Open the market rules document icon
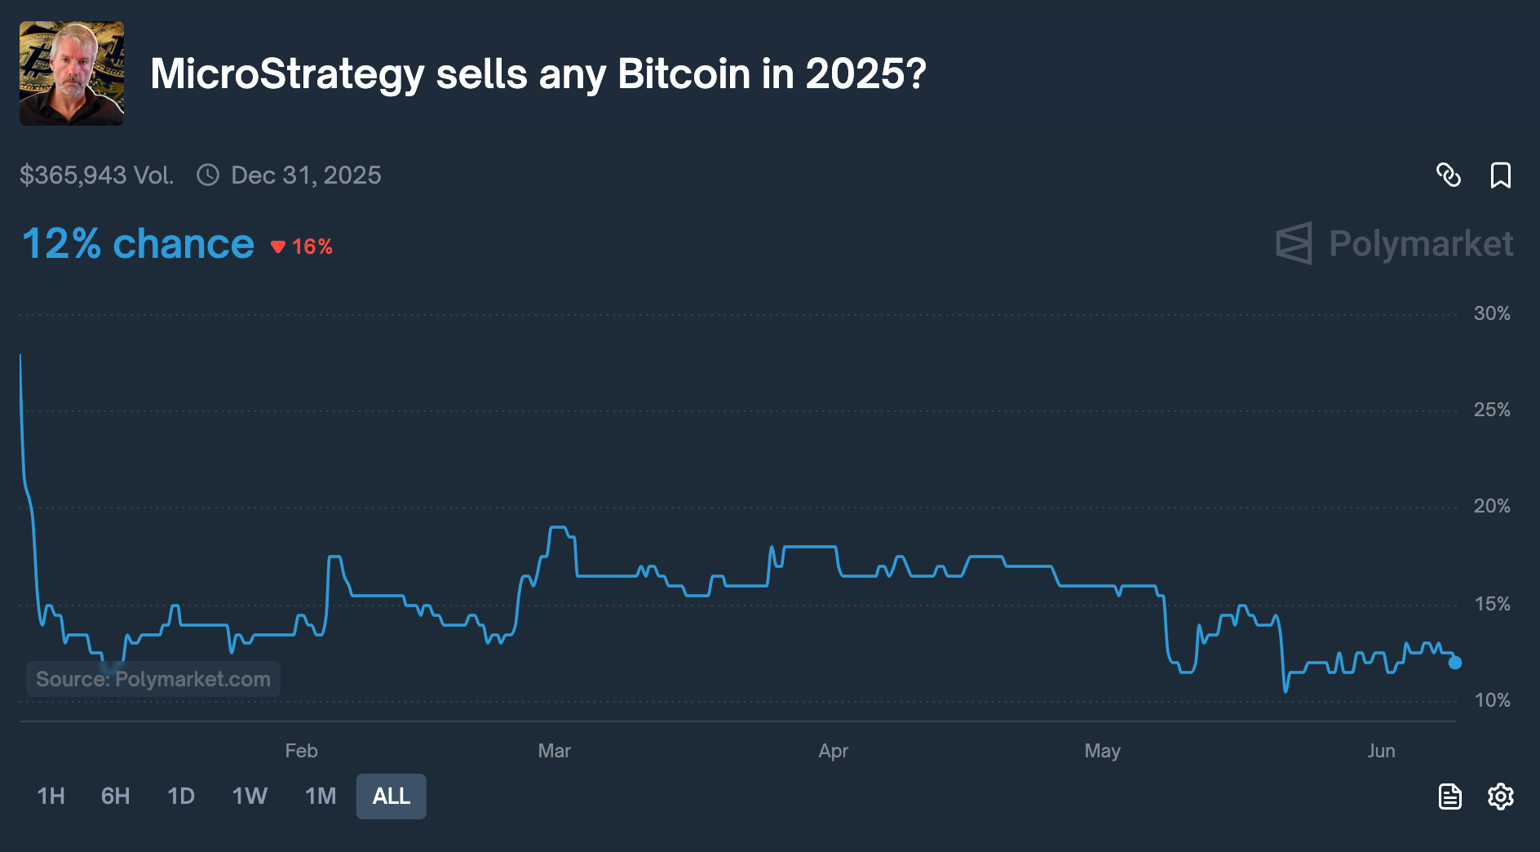The height and width of the screenshot is (852, 1540). click(x=1451, y=797)
